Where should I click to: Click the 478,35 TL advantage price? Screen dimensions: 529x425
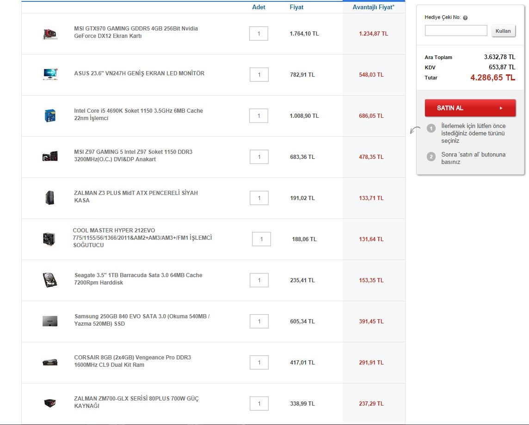(x=371, y=157)
